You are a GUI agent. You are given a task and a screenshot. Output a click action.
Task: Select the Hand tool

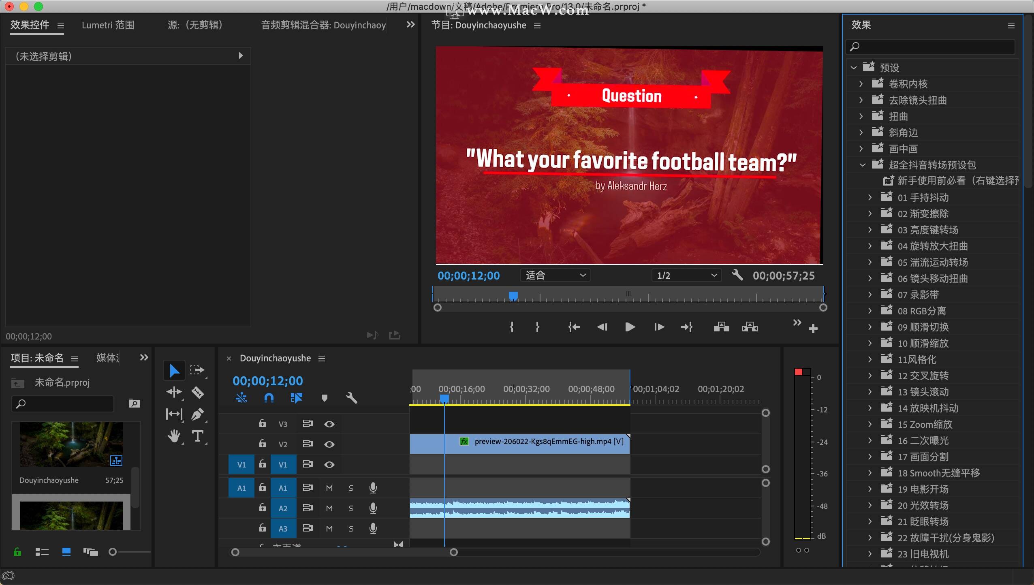tap(174, 436)
